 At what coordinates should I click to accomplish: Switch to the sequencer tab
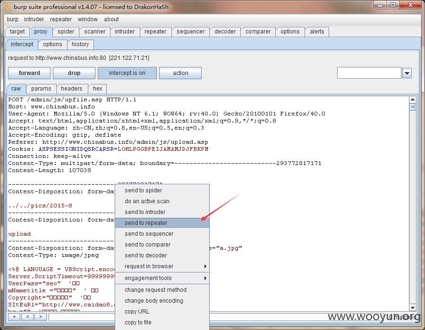191,32
